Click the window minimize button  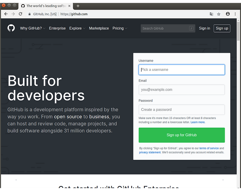click(x=9, y=5)
